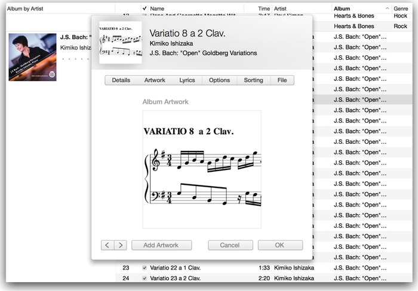Screen dimensions: 418x291
Task: Click Kimiko Ishizaka artist in row 23
Action: pos(294,268)
